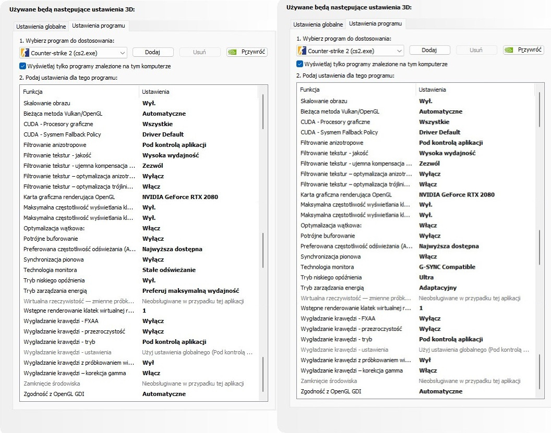Select 'Wysoka wydajność' value in left panel

point(171,155)
